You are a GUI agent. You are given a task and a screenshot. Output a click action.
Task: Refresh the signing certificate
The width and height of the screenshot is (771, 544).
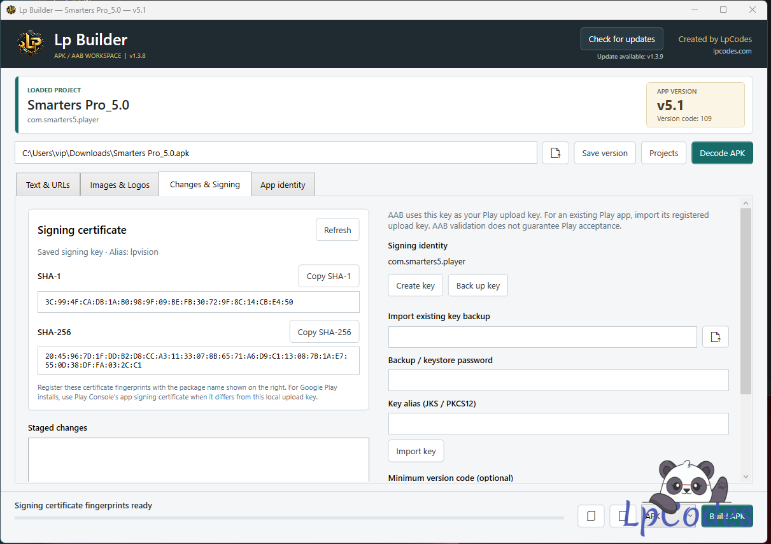[337, 230]
